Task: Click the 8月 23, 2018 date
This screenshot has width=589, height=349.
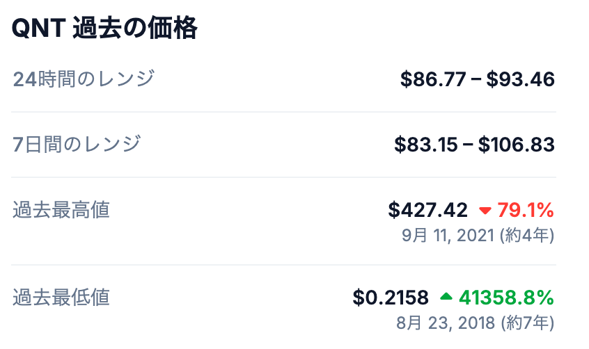Action: [x=446, y=323]
